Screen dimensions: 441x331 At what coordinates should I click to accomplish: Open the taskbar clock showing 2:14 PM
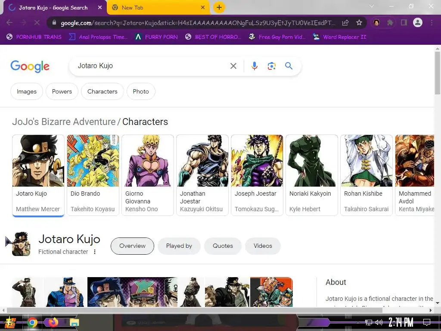point(401,322)
